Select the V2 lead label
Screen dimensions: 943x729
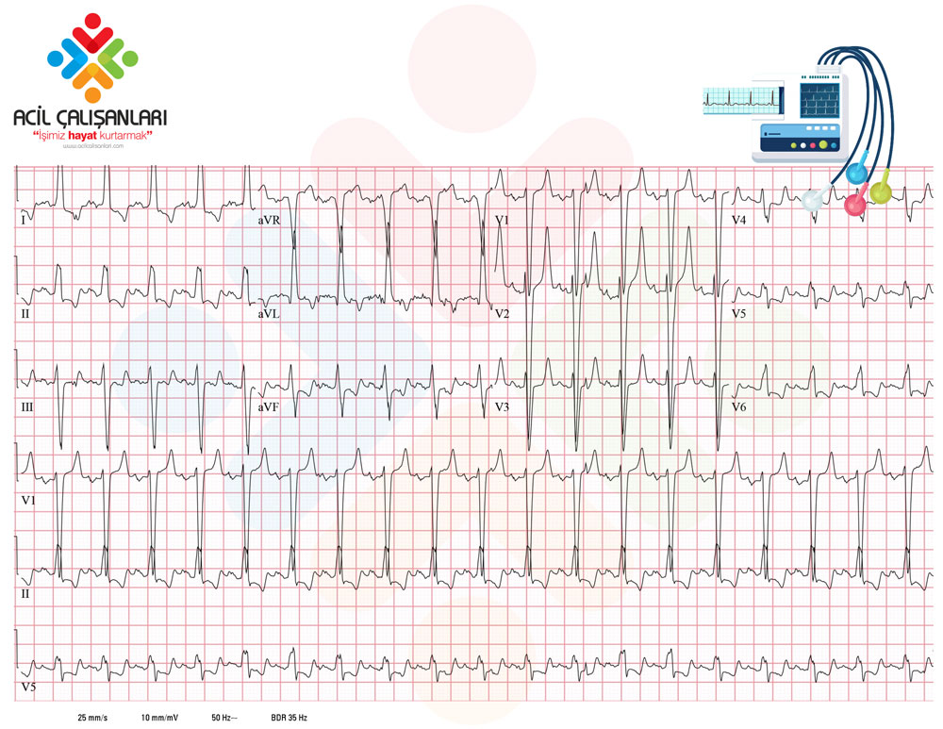click(x=503, y=313)
